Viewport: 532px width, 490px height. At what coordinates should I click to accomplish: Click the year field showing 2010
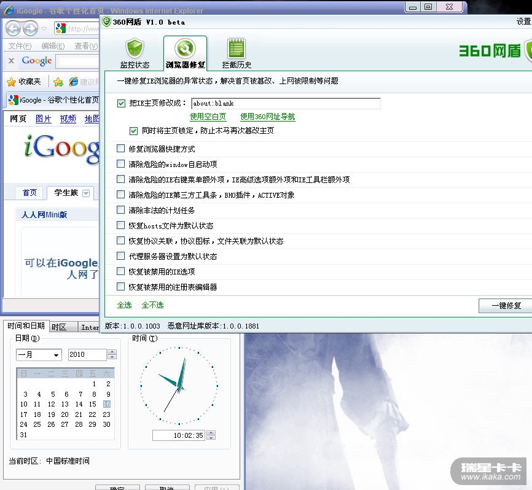87,354
